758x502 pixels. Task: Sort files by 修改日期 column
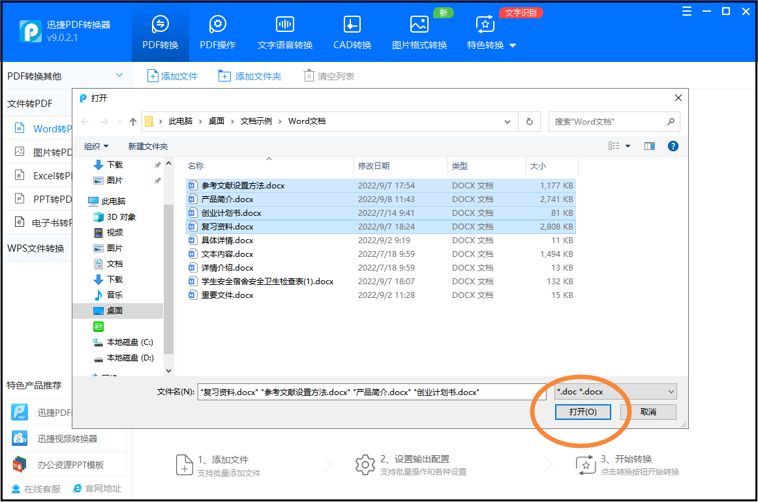click(x=401, y=166)
